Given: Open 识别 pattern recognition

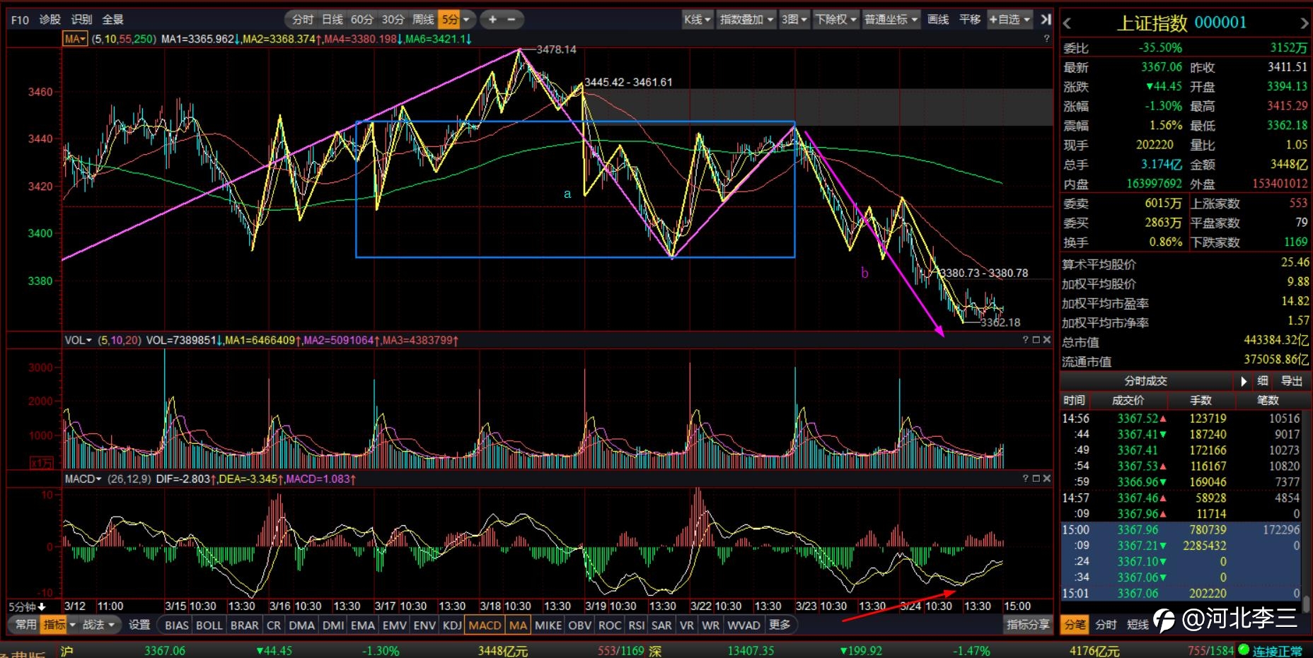Looking at the screenshot, I should pyautogui.click(x=81, y=20).
